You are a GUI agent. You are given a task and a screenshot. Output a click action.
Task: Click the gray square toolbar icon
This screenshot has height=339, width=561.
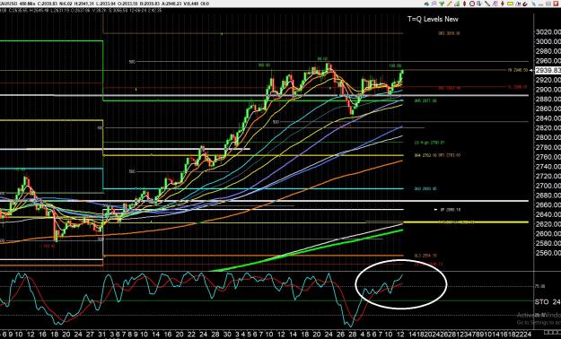click(548, 4)
